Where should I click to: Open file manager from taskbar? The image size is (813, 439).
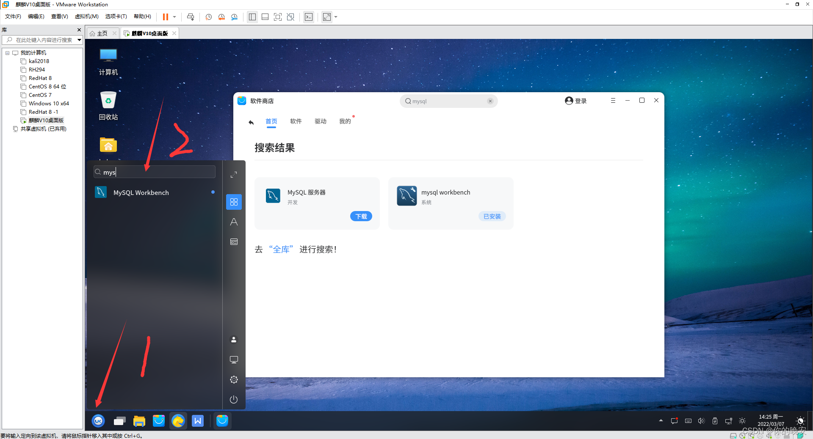coord(139,421)
